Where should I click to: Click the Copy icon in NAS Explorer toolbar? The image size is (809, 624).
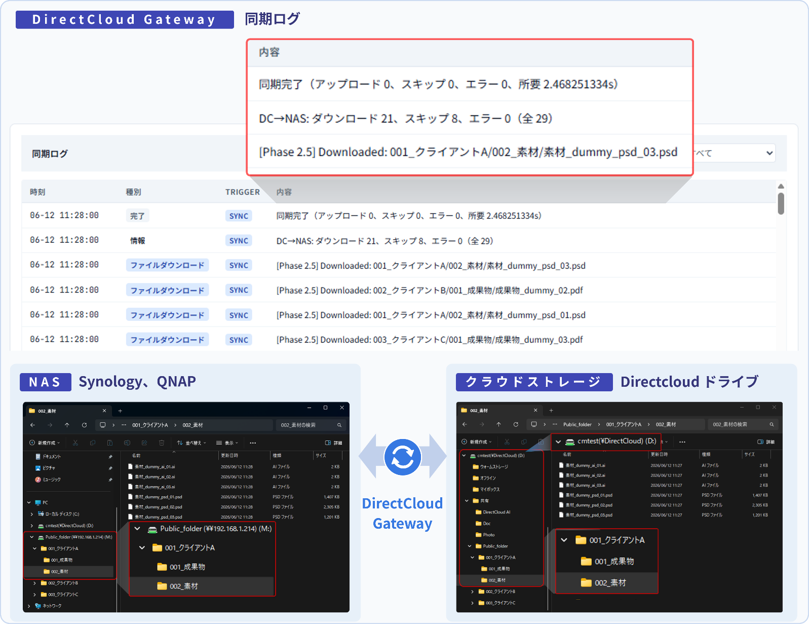point(93,443)
